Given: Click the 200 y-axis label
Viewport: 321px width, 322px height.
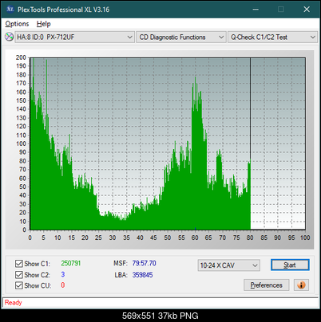Looking at the screenshot, I should tap(21, 57).
